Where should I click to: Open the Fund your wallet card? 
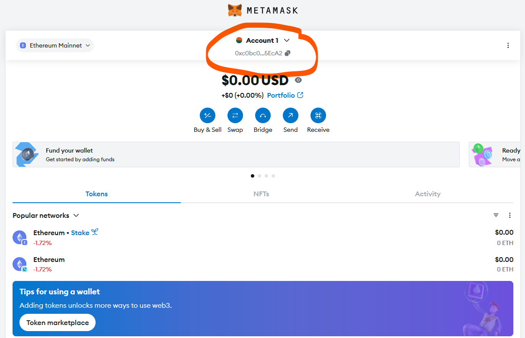click(x=236, y=154)
